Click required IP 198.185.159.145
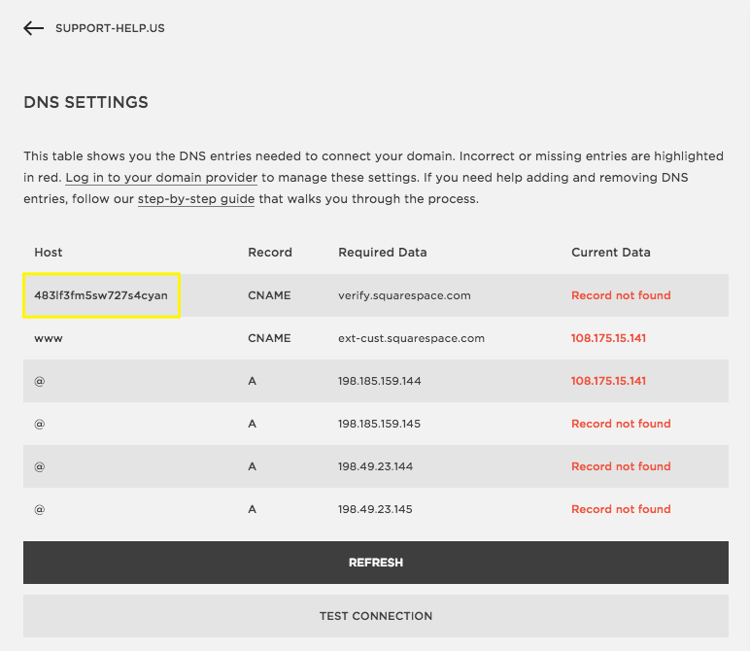 pyautogui.click(x=380, y=424)
